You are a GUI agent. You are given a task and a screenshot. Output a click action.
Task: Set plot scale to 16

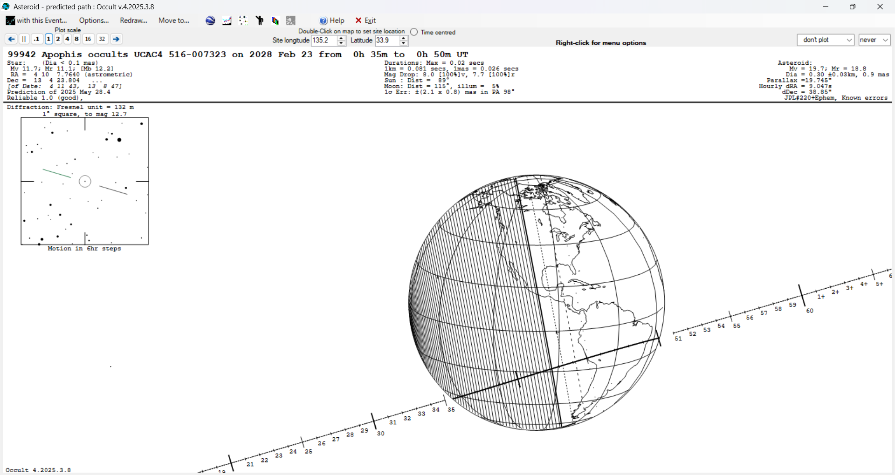pos(88,39)
